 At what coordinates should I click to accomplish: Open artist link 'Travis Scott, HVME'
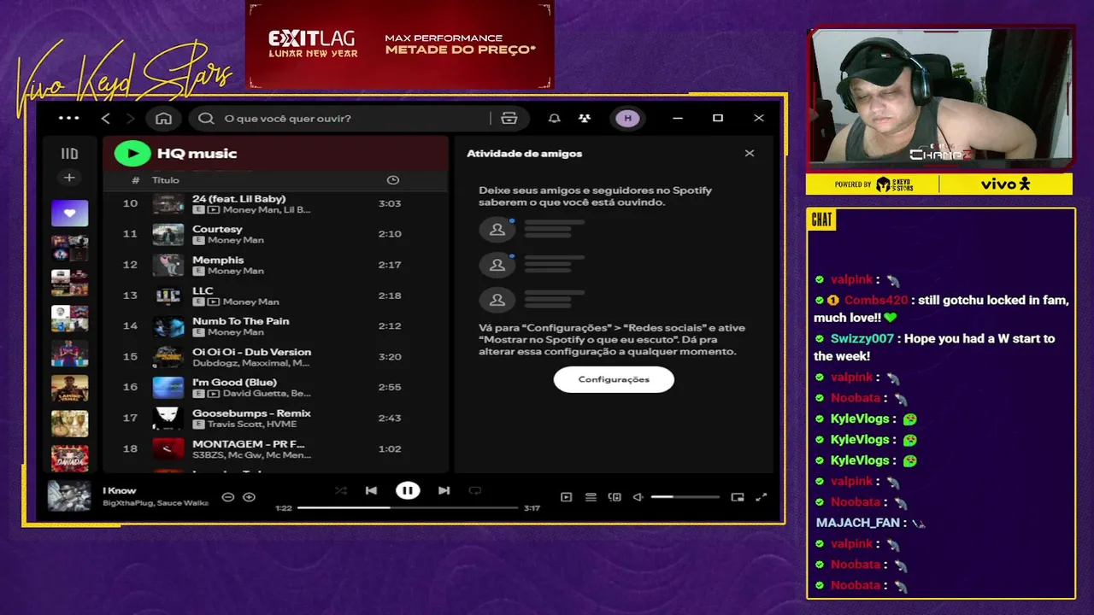(250, 425)
